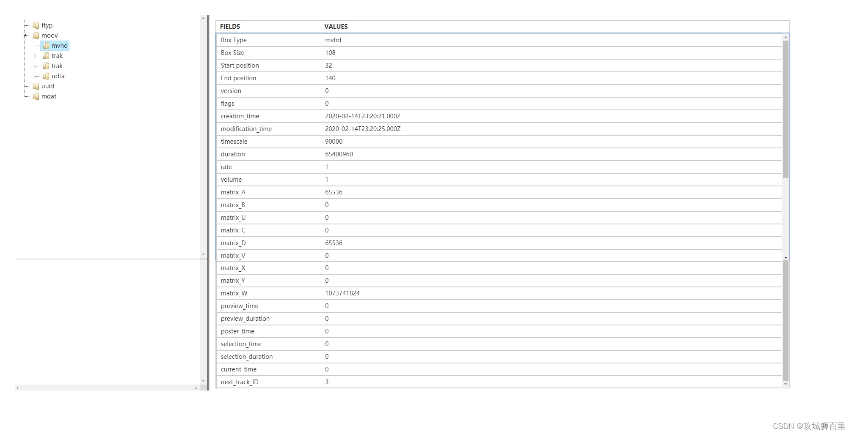This screenshot has height=434, width=852.
Task: Click the selection_duration field cell
Action: coord(247,357)
